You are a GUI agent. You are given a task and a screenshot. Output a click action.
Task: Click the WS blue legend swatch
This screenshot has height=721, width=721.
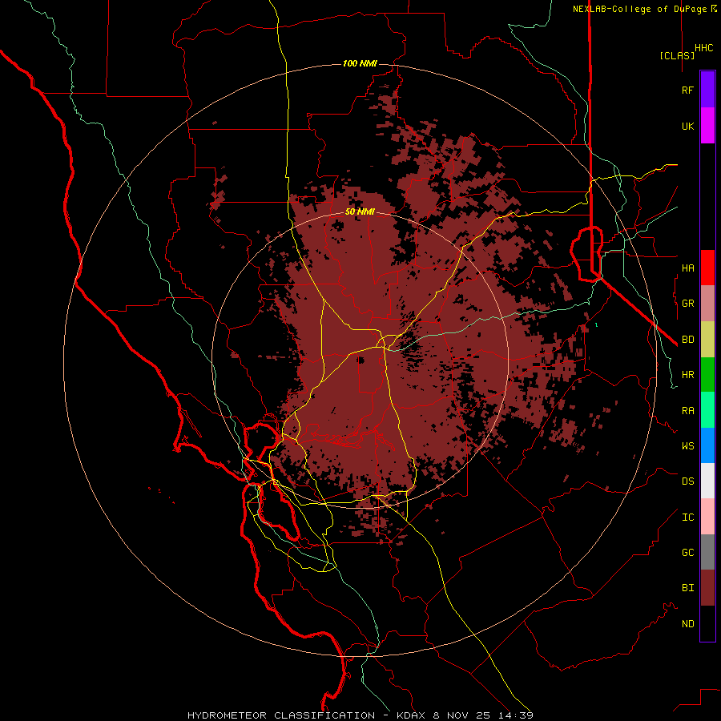pyautogui.click(x=707, y=445)
